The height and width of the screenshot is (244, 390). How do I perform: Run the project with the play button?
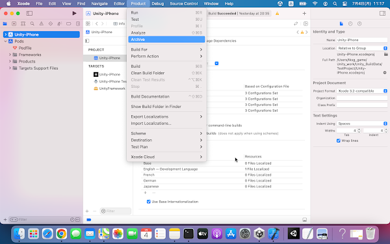(x=74, y=13)
